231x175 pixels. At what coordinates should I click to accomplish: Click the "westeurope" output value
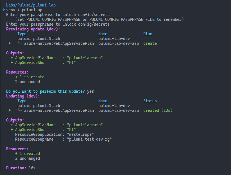pyautogui.click(x=80, y=134)
